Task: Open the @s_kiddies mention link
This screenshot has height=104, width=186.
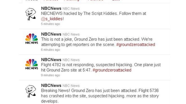Action: pyautogui.click(x=52, y=19)
